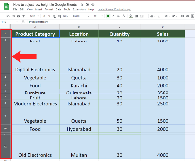195x164 pixels.
Task: Open the Extensions menu
Action: 79,9
